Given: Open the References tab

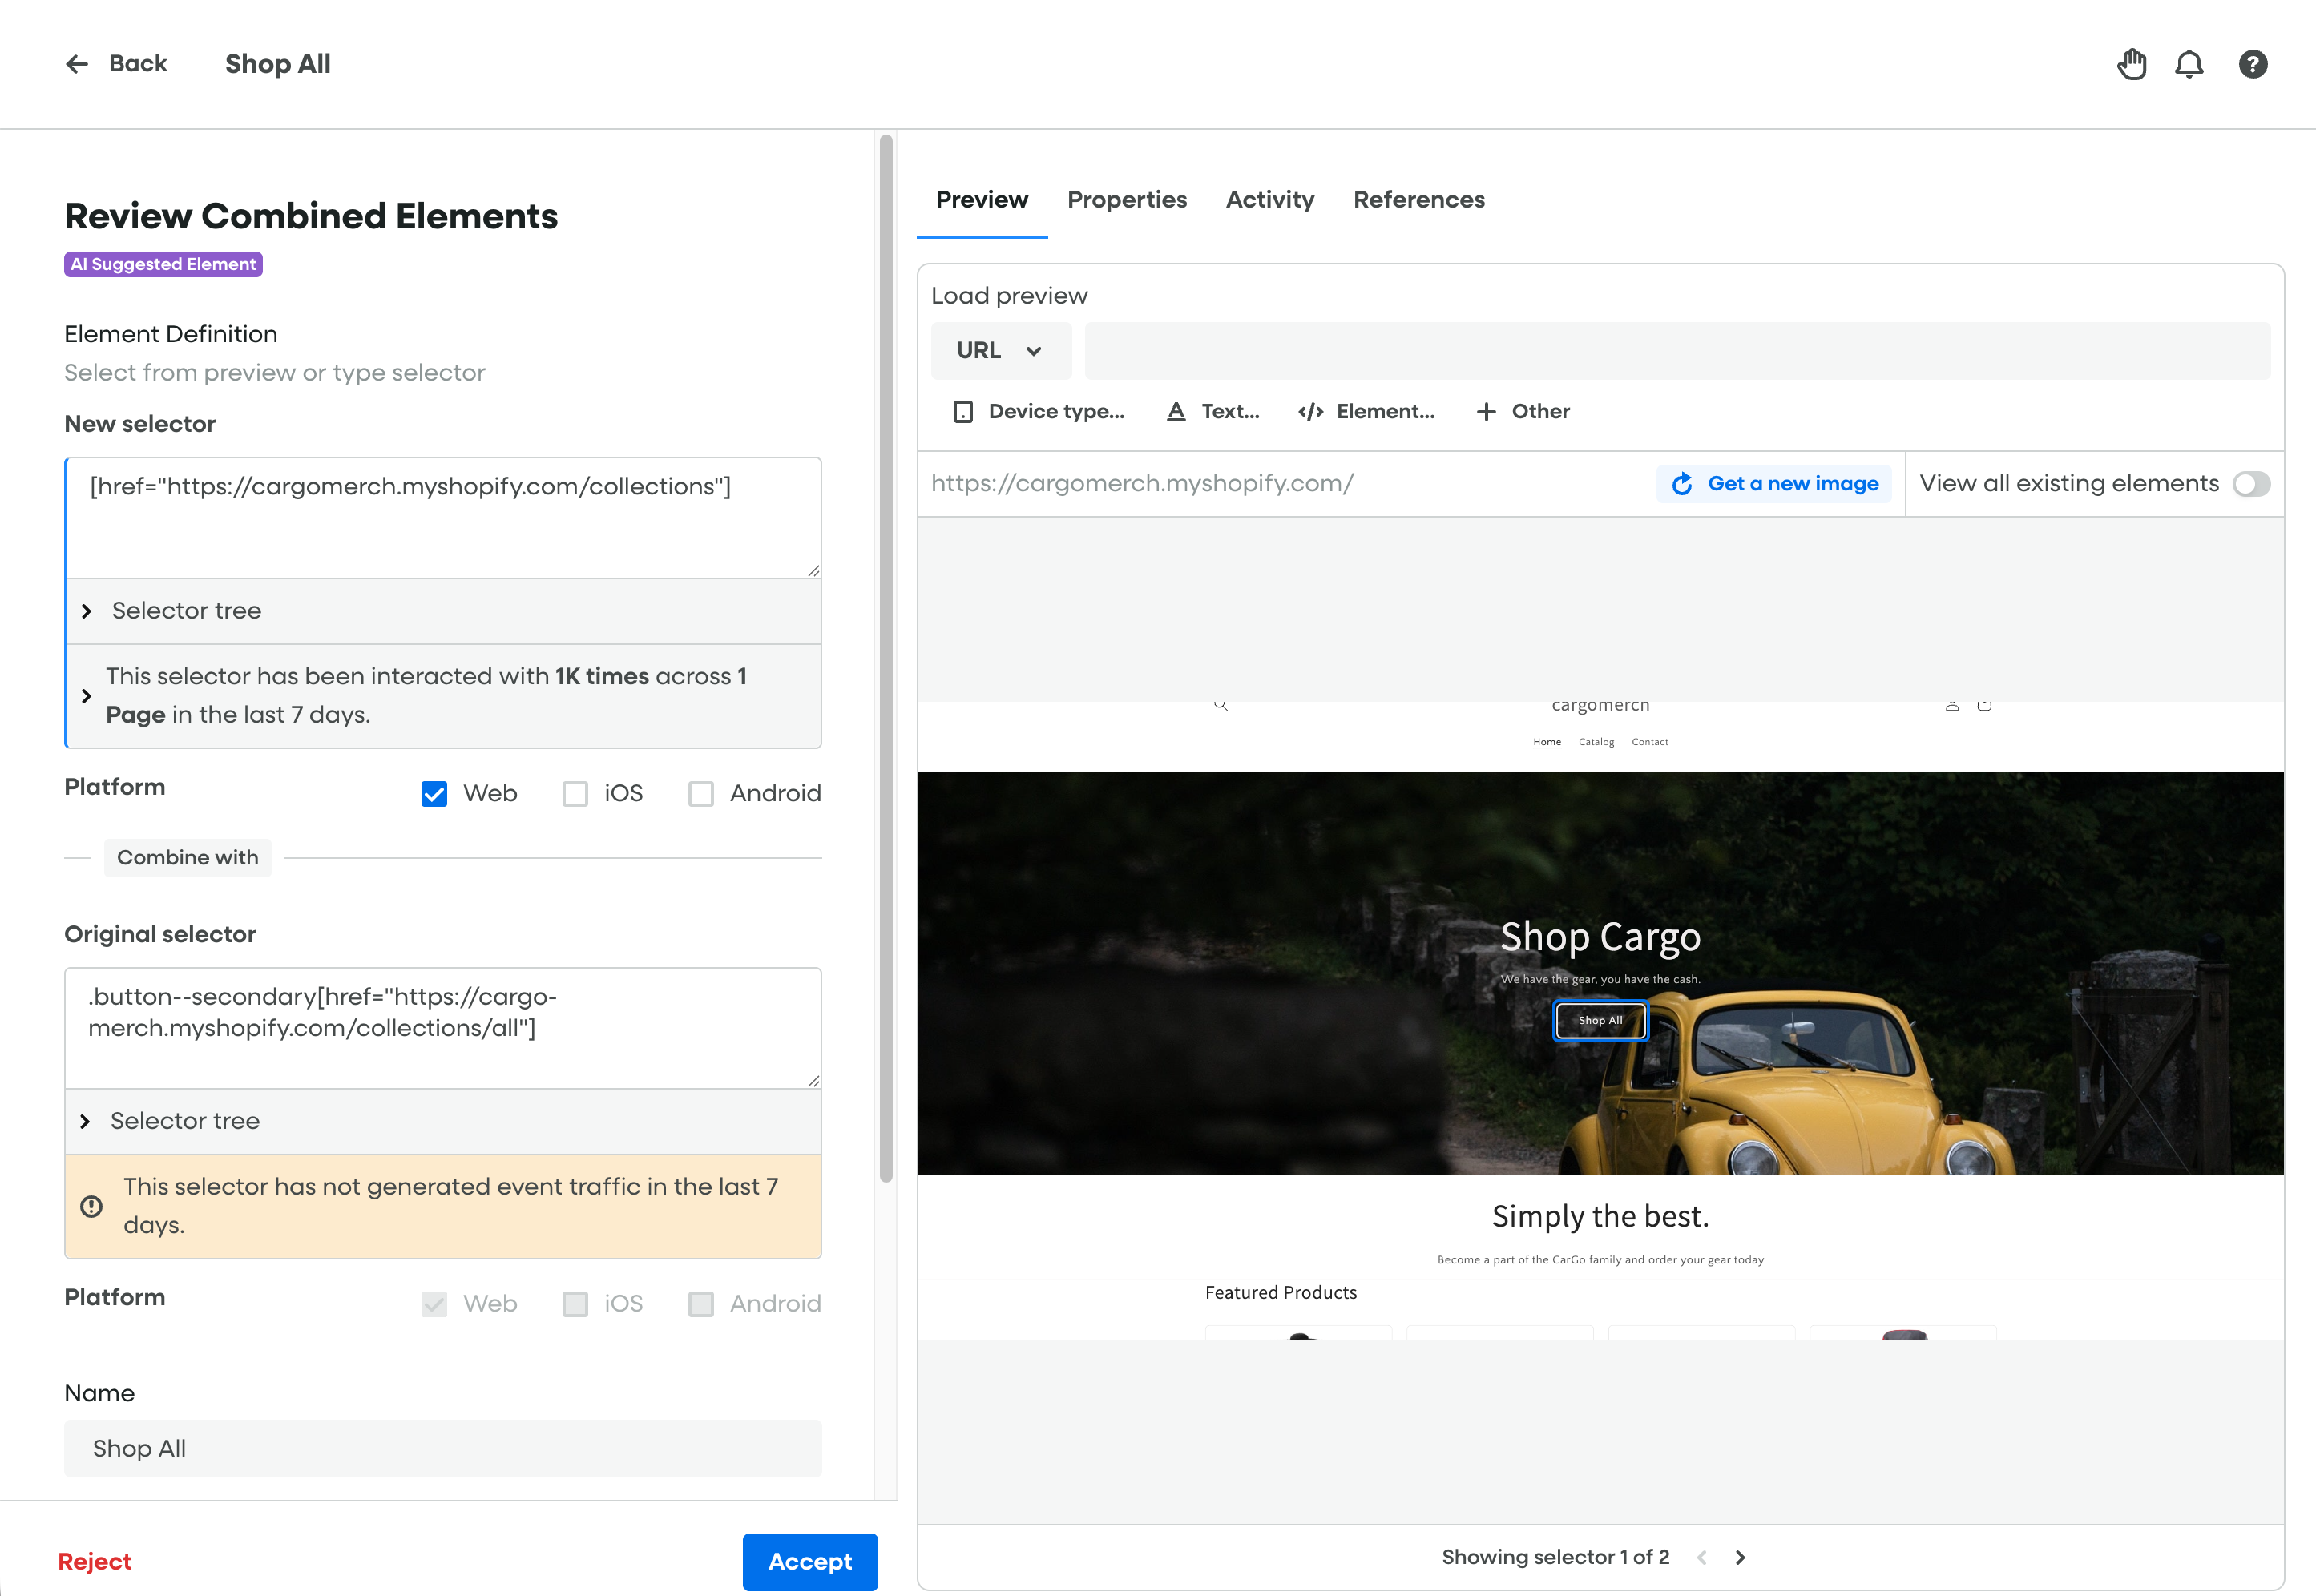Looking at the screenshot, I should [x=1418, y=200].
